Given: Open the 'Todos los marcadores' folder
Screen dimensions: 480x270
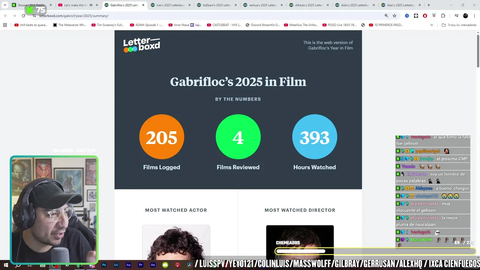Looking at the screenshot, I should 459,25.
